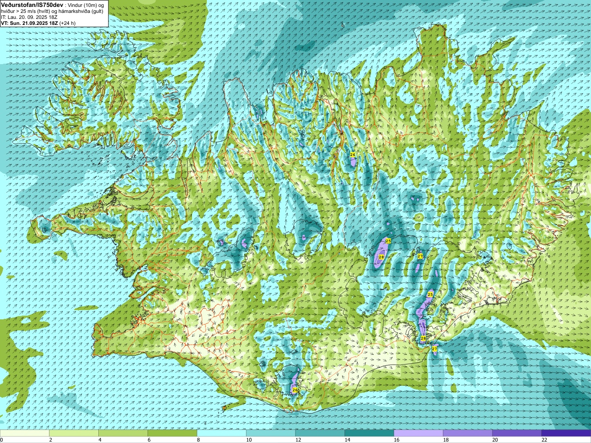Viewport: 591px width, 443px height.
Task: Select the pale yellow 0–2 m/s legend swatch
Action: [24, 433]
